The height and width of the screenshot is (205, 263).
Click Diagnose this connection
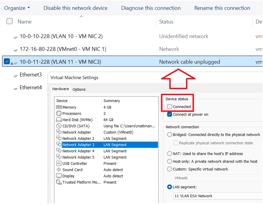pyautogui.click(x=151, y=8)
